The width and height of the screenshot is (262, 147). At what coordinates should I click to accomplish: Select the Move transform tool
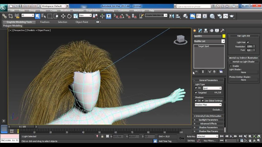[x=63, y=16]
